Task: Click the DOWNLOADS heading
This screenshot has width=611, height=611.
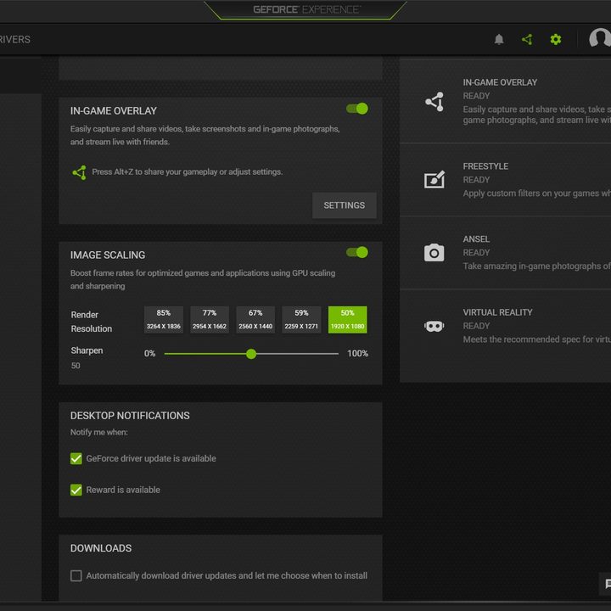Action: tap(101, 548)
